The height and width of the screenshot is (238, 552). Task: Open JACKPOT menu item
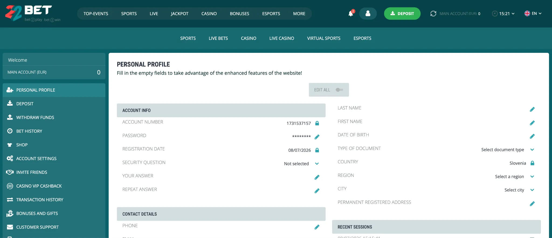pos(180,13)
